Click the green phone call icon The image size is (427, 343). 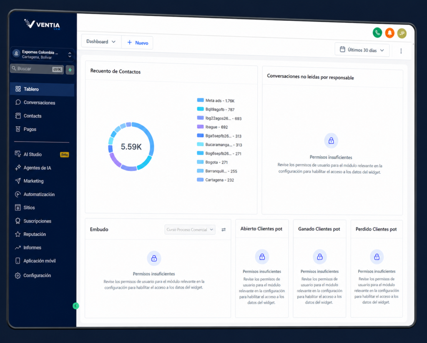coord(377,33)
